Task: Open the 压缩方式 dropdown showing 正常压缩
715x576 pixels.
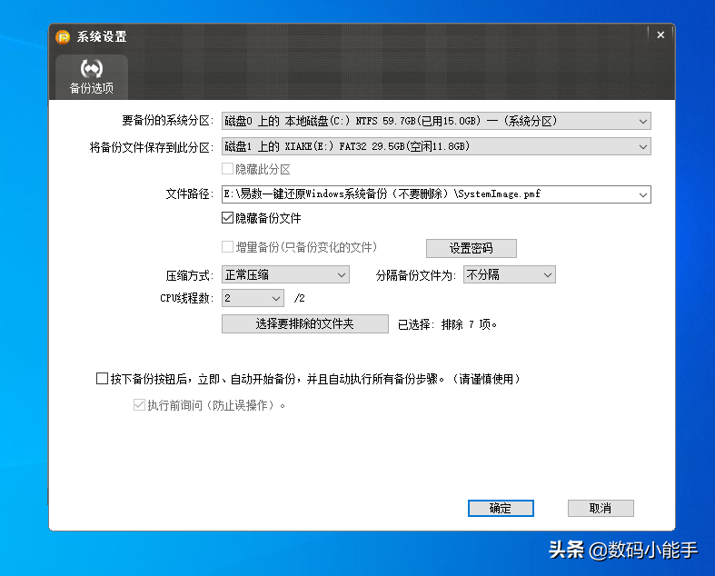Action: pyautogui.click(x=285, y=274)
